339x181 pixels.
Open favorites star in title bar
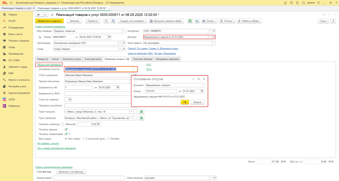[297, 3]
